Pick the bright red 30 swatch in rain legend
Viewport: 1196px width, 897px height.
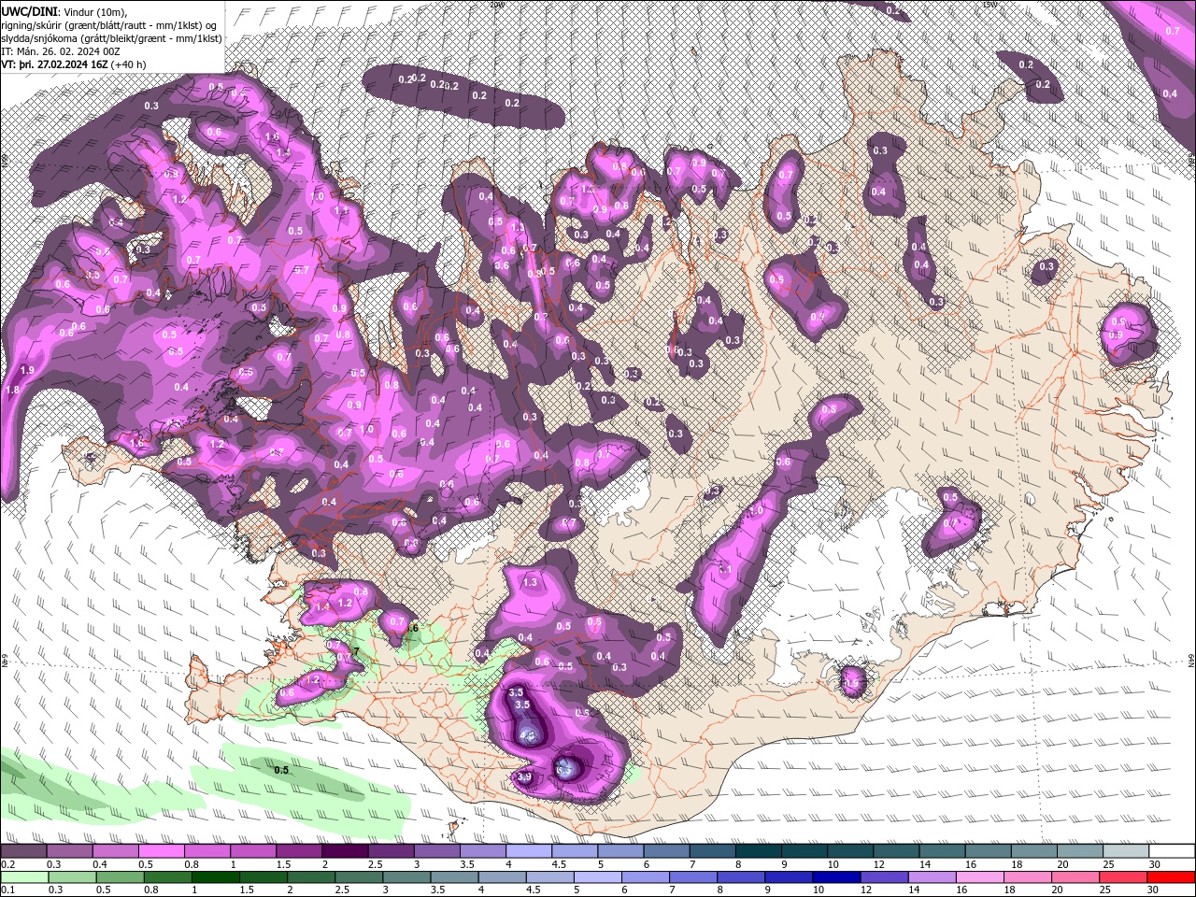pos(1170,876)
